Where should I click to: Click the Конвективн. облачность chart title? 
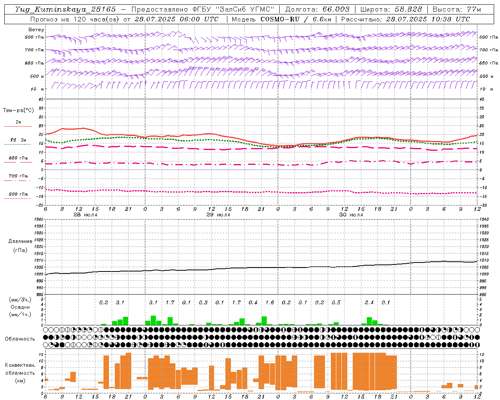(x=20, y=369)
